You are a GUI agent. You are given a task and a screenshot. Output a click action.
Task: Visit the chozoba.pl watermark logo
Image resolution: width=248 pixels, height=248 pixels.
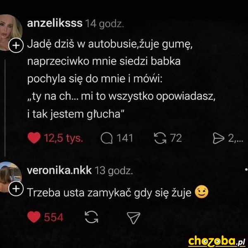point(217,241)
